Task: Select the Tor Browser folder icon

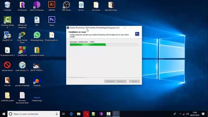Action: pyautogui.click(x=22, y=6)
